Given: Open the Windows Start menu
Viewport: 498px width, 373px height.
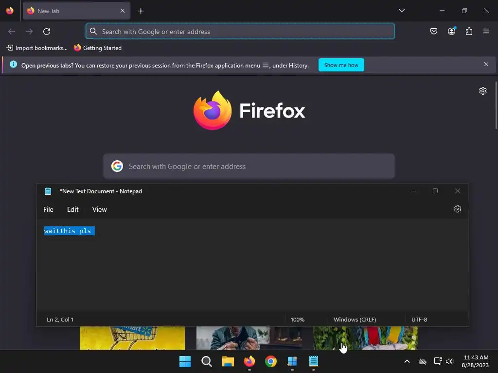Looking at the screenshot, I should pyautogui.click(x=185, y=361).
